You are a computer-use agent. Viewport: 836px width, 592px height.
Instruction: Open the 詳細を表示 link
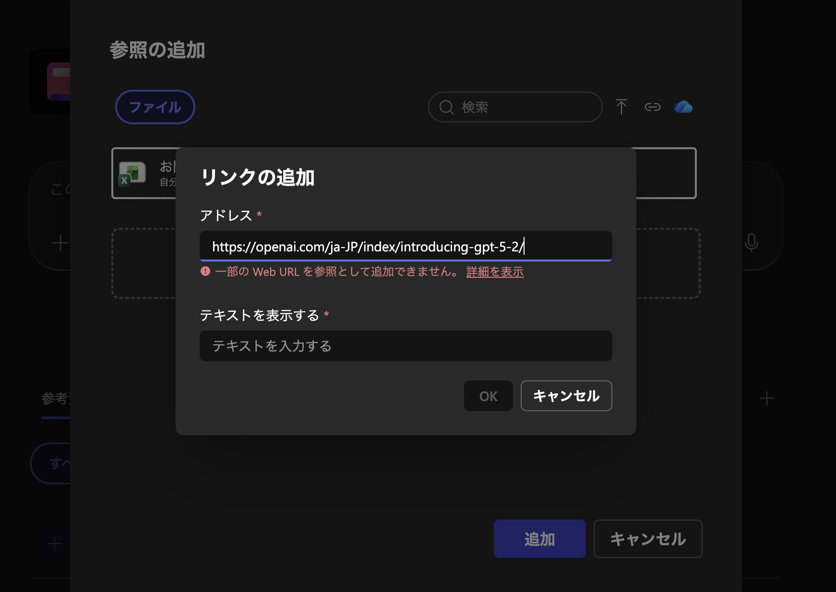(495, 272)
